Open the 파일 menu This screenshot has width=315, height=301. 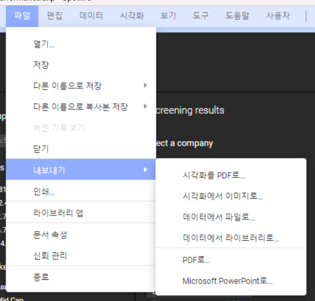pos(22,16)
